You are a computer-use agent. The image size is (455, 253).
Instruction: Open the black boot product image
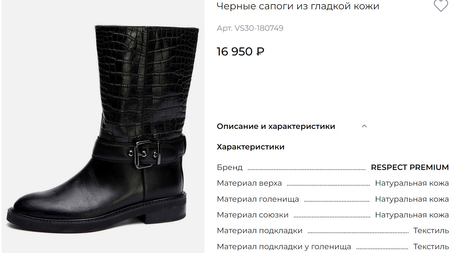[x=103, y=127]
